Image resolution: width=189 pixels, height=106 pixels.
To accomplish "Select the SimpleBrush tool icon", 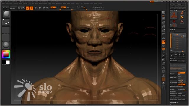I will point(182,18).
